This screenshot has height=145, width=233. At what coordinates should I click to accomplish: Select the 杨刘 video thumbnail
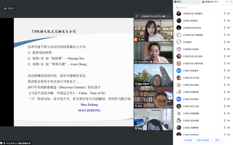tap(153, 96)
